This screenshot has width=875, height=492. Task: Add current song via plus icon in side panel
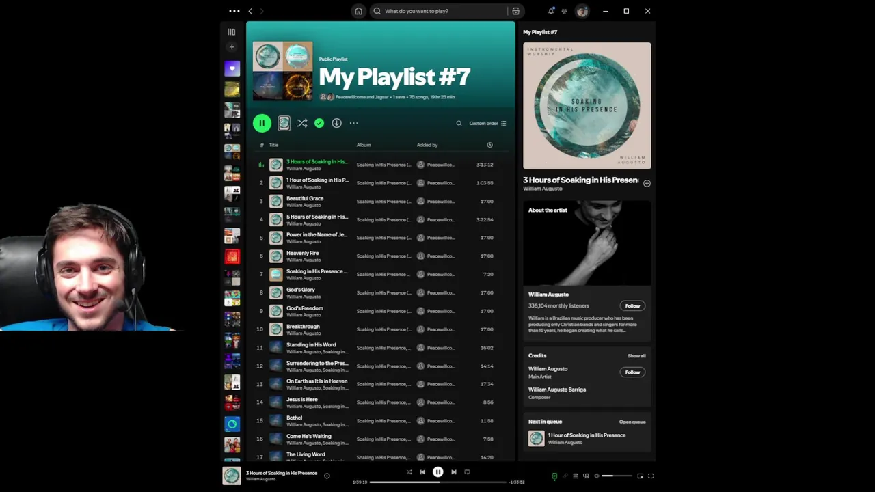point(647,183)
